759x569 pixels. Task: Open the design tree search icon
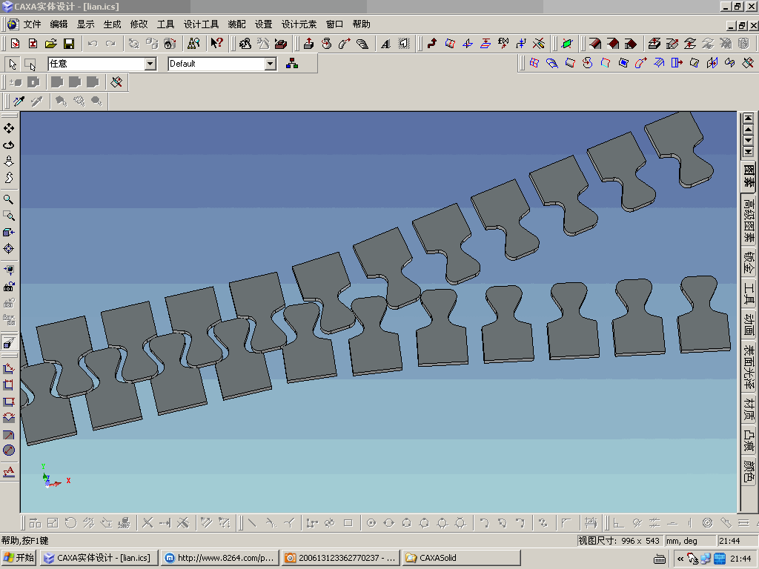pyautogui.click(x=193, y=44)
